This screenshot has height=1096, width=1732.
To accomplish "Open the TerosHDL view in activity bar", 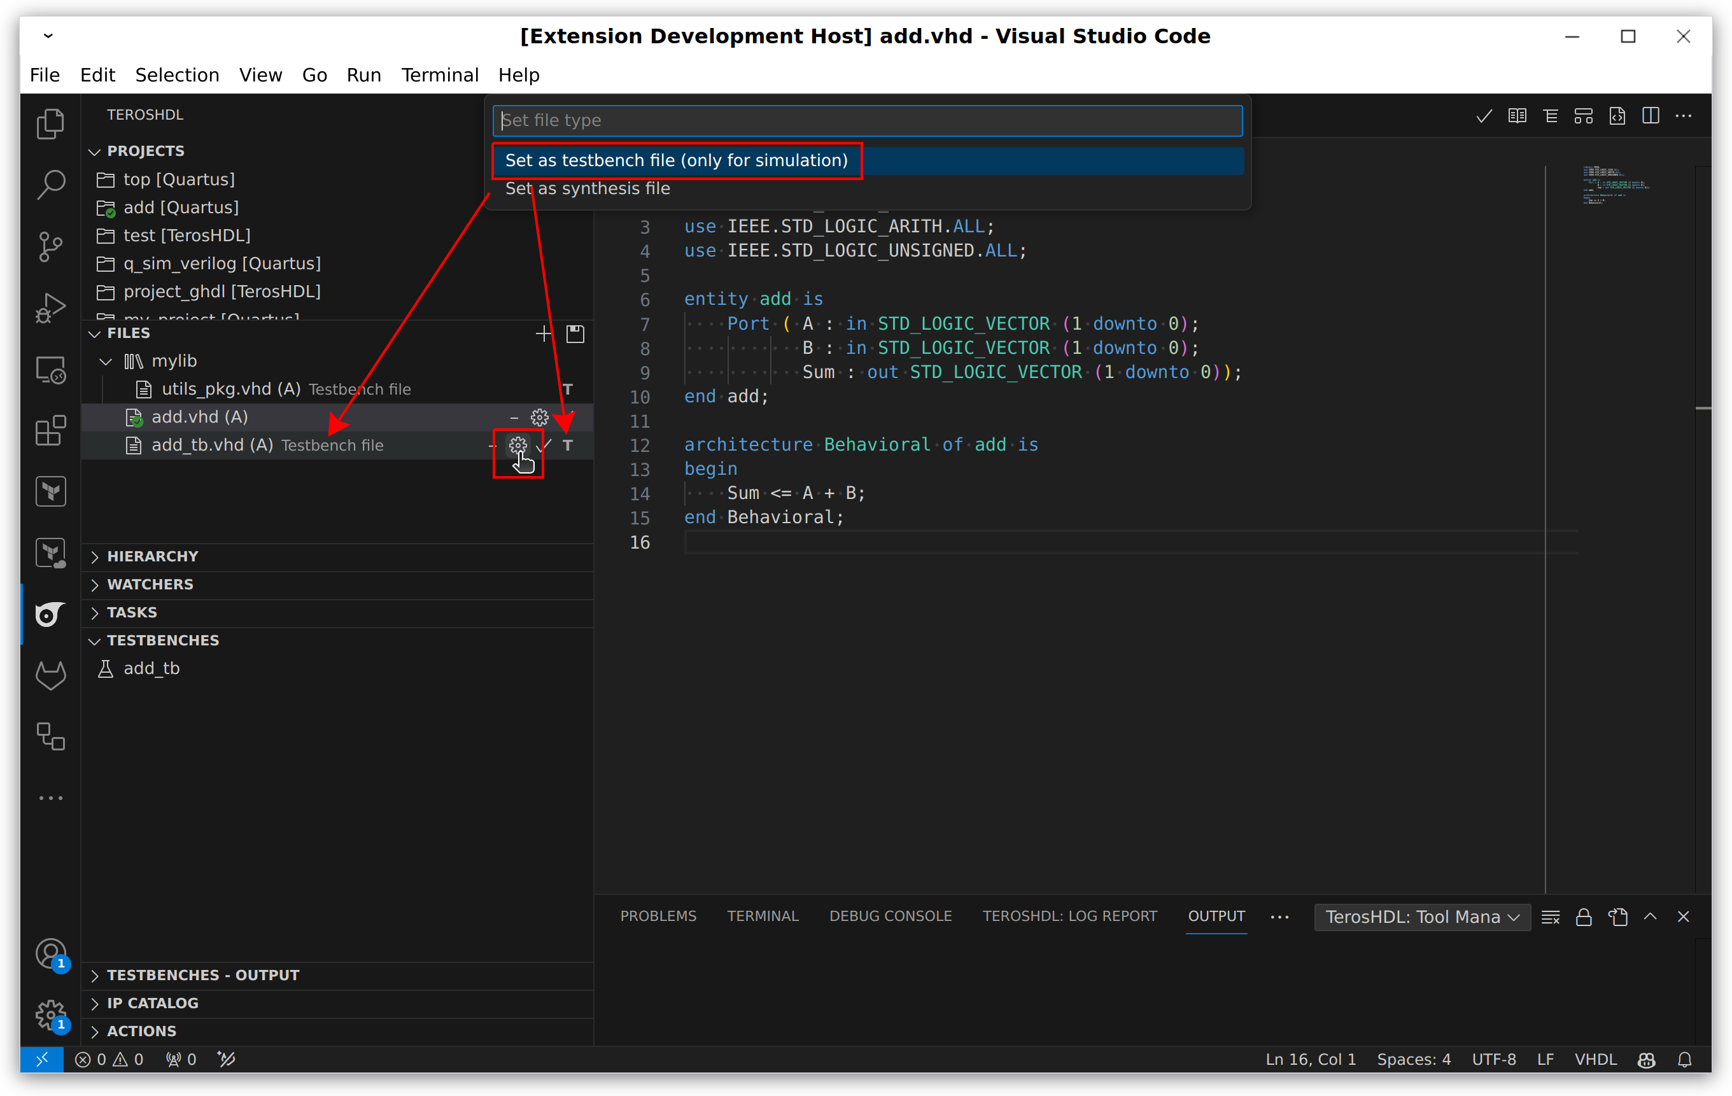I will tap(50, 614).
